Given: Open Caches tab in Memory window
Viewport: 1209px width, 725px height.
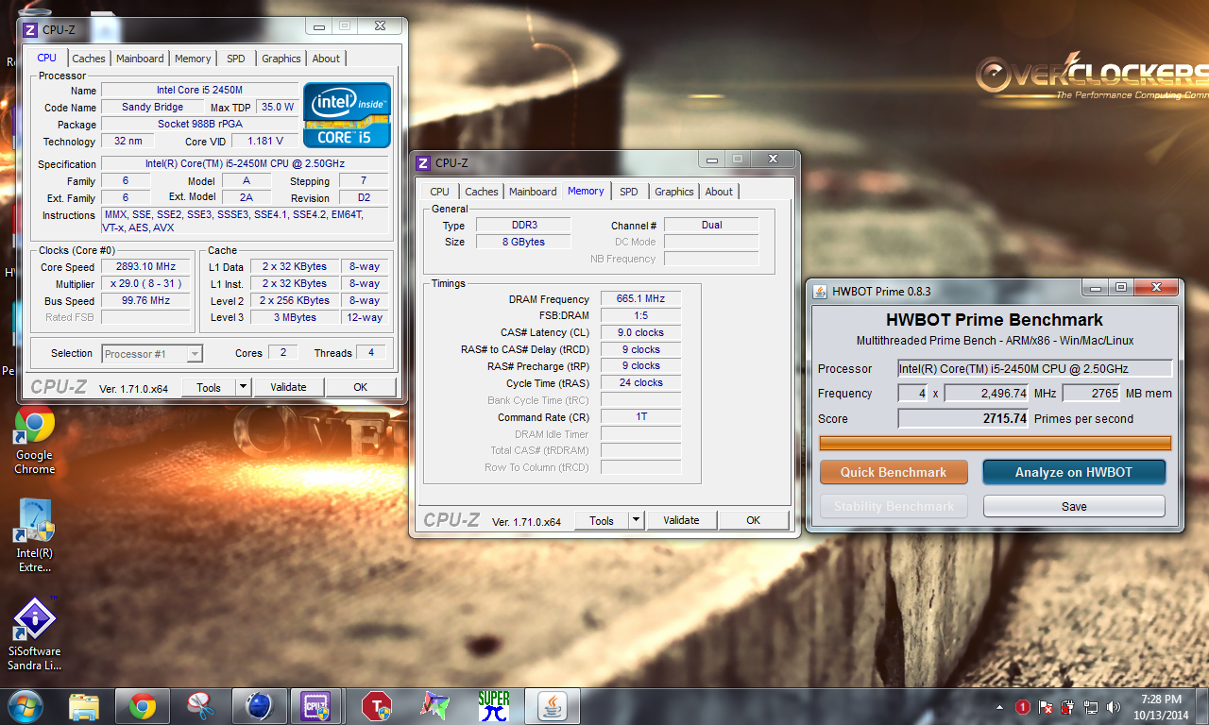Looking at the screenshot, I should [482, 192].
